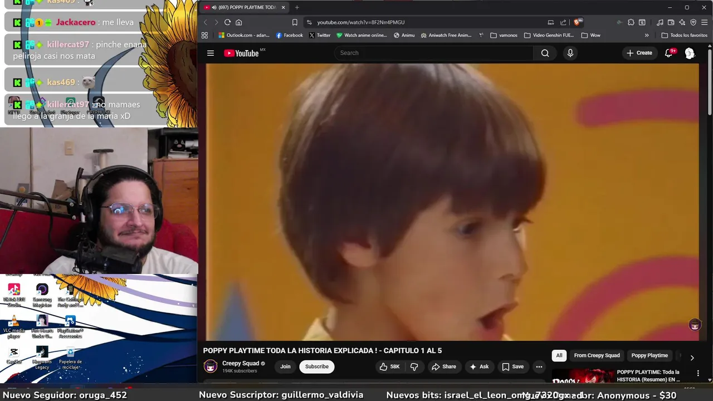Image resolution: width=713 pixels, height=401 pixels.
Task: Go back in the browser
Action: point(205,22)
